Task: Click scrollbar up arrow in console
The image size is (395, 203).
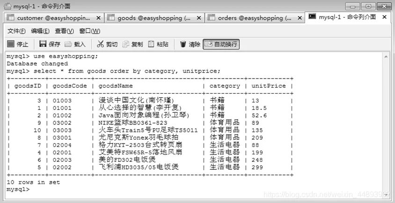Action: (x=387, y=57)
